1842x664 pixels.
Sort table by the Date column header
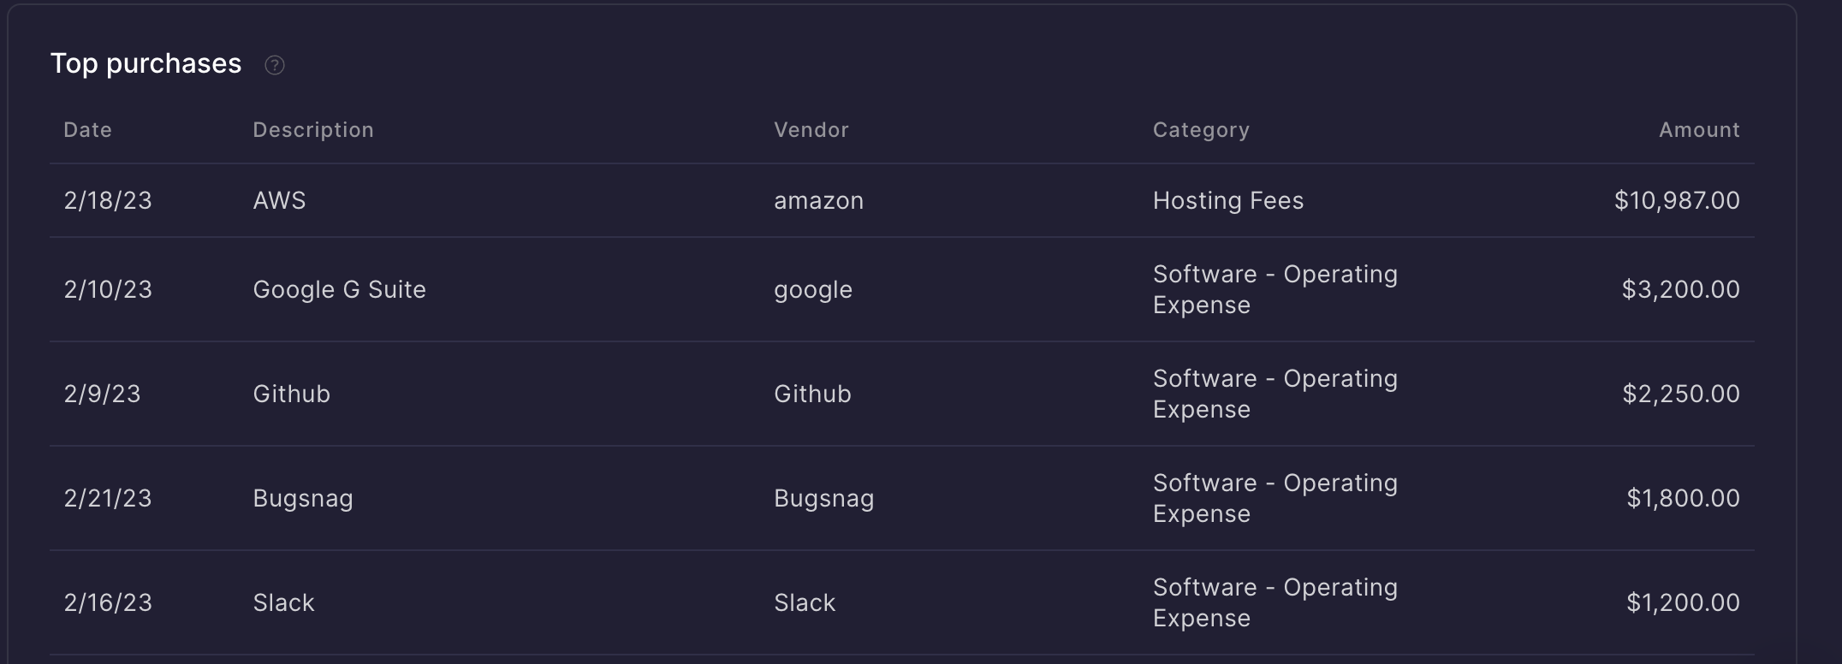(87, 130)
